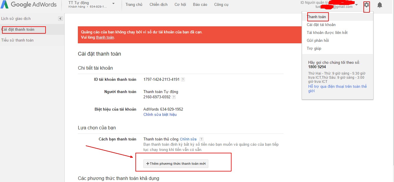Viewport: 394px width, 182px height.
Task: Collapse the left sidebar with the « icon
Action: point(60,18)
